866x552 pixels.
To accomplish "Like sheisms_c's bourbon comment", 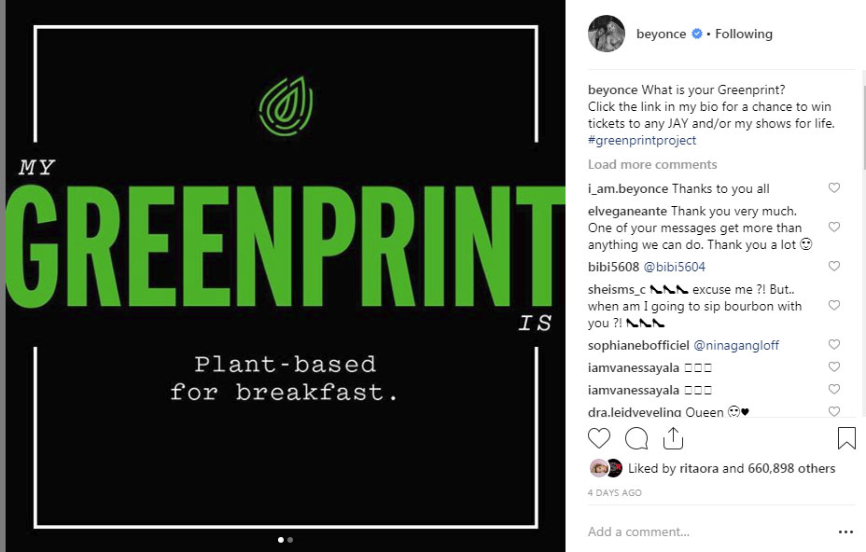I will (x=834, y=306).
